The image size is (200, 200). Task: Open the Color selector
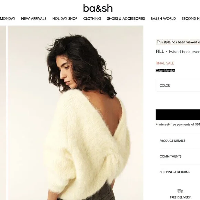tap(178, 85)
